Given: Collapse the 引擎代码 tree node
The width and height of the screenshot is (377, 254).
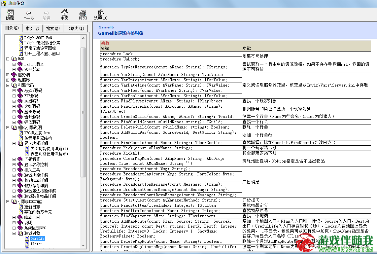Looking at the screenshot, I should pos(8,85).
